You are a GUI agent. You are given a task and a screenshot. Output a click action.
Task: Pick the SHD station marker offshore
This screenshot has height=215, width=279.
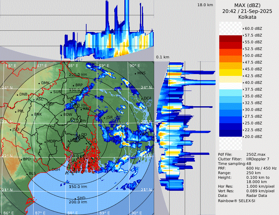click(x=75, y=198)
